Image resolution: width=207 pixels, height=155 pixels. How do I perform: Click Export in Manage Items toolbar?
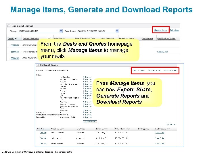tap(135, 70)
